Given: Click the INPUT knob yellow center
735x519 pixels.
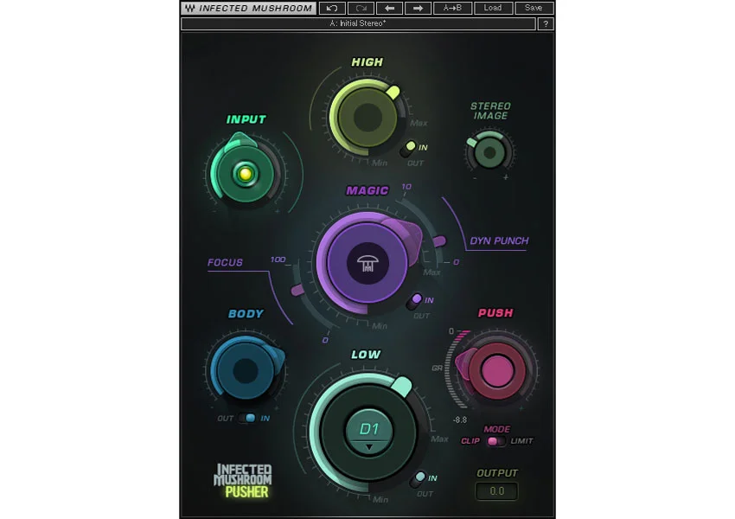Looking at the screenshot, I should coord(245,174).
